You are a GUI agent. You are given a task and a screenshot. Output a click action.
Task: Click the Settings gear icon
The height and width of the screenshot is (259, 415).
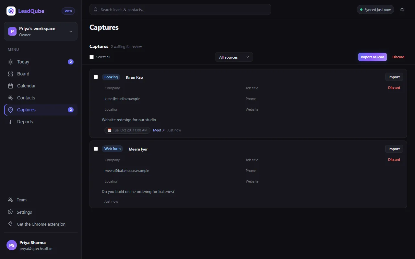[x=10, y=212]
